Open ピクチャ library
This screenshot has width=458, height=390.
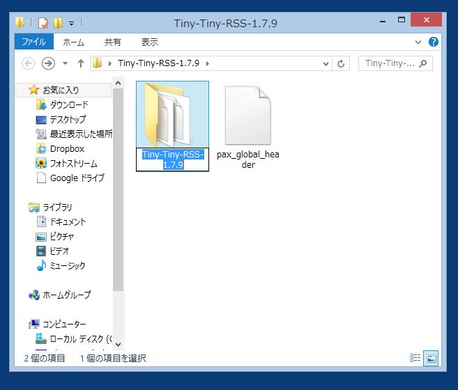pos(61,237)
